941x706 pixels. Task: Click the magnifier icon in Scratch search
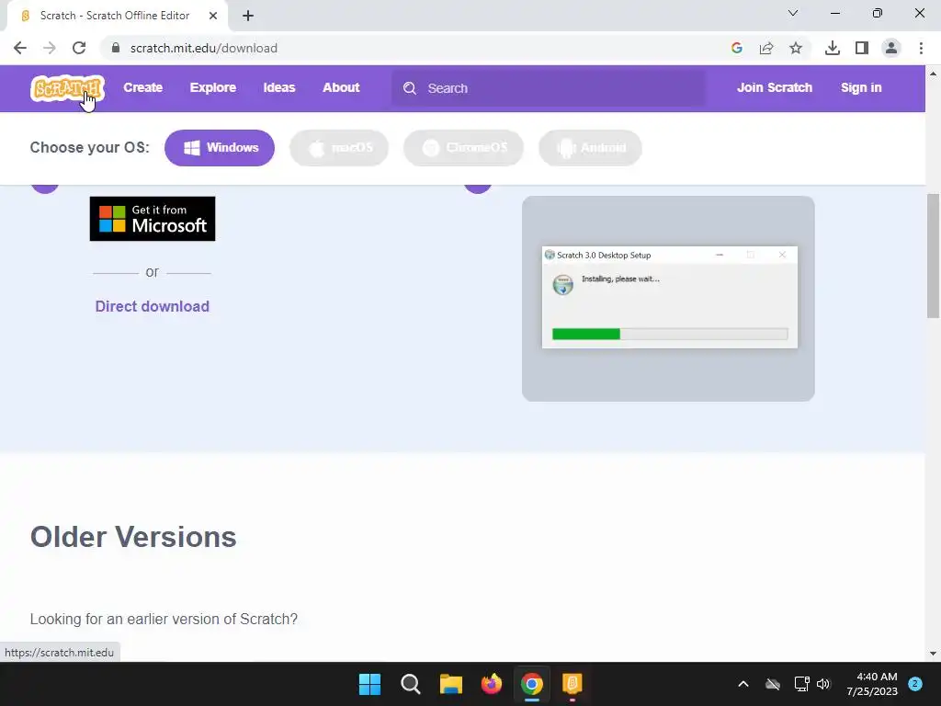(x=409, y=88)
